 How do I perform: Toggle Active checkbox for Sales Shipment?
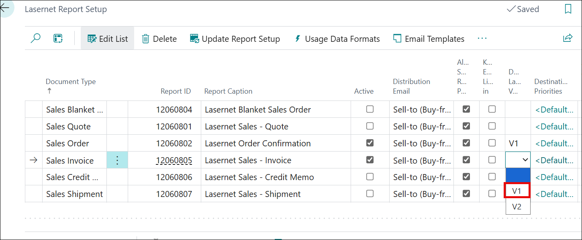pos(370,194)
